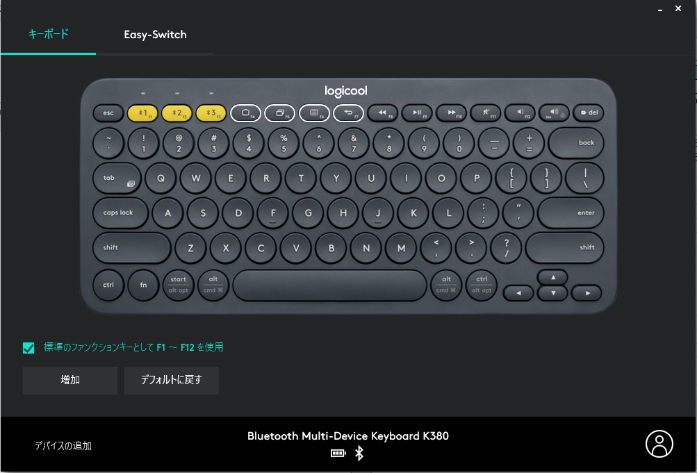Switch to the Easy-Switch tab
Screen dimensions: 697x473
[x=155, y=35]
